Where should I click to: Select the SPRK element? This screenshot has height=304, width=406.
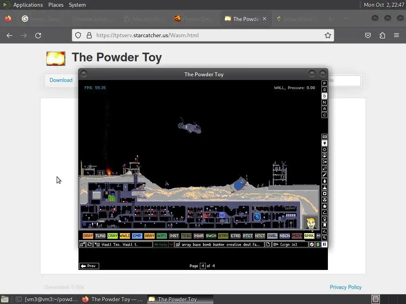point(309,236)
